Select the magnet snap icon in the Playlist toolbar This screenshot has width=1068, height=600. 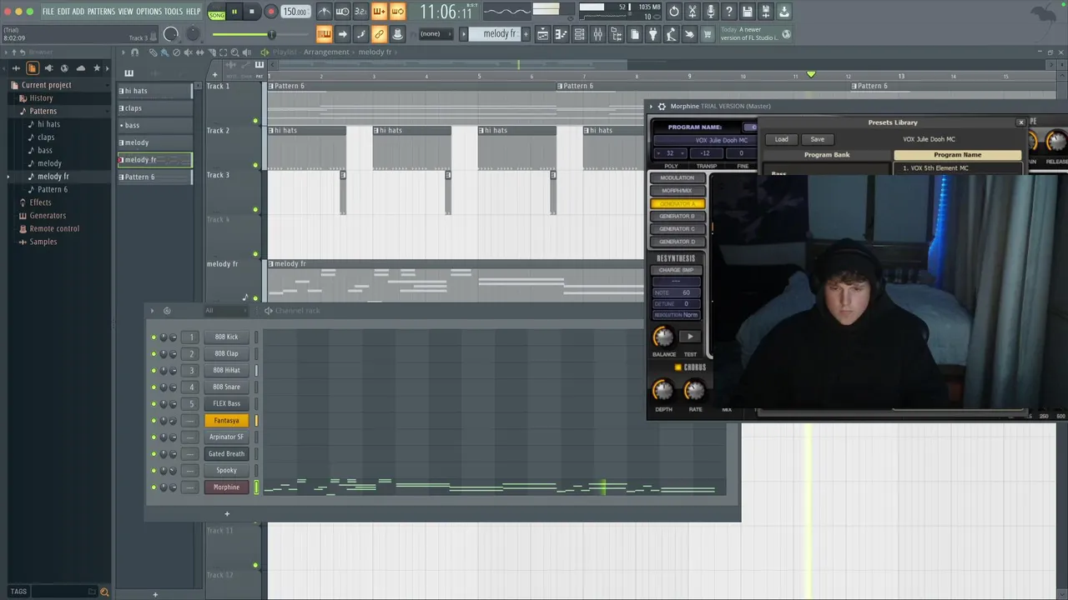tap(135, 52)
